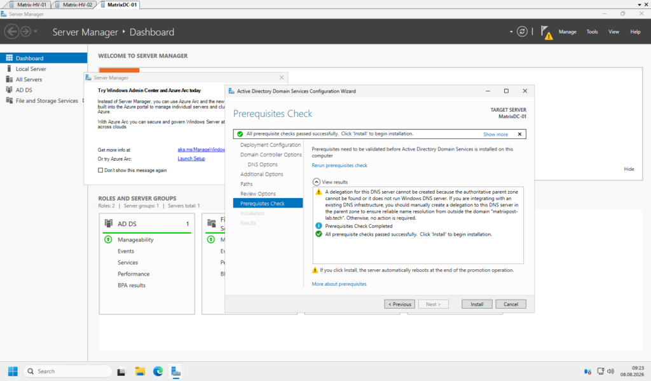Check 'Don't show this message again'

pos(100,170)
